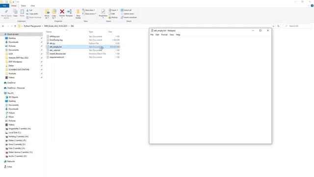This screenshot has height=177, width=314.
Task: Open the New item dropdown
Action: coord(89,10)
